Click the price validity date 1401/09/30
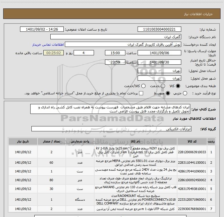The height and width of the screenshot is (217, 224). click(x=159, y=62)
